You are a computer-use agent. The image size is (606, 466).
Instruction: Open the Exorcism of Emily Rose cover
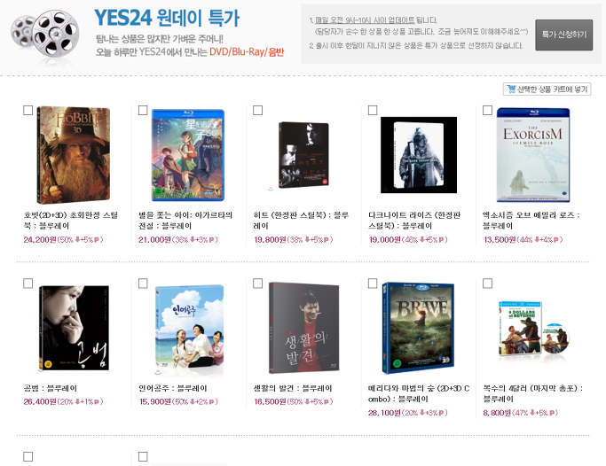(533, 155)
